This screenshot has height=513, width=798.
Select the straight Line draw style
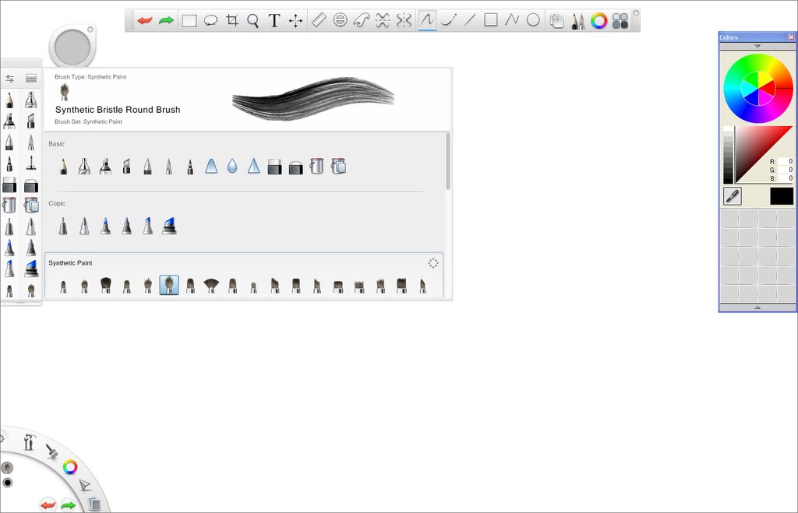[x=470, y=20]
